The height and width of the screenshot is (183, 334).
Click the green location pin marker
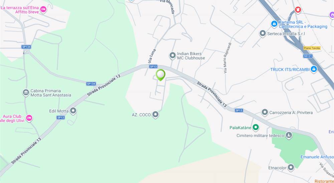tap(160, 75)
